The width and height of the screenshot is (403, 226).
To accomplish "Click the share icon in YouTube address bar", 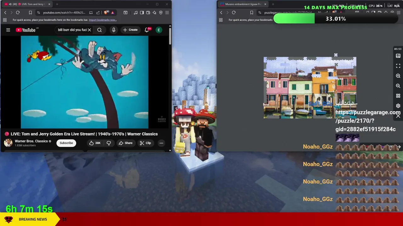I will click(x=98, y=13).
